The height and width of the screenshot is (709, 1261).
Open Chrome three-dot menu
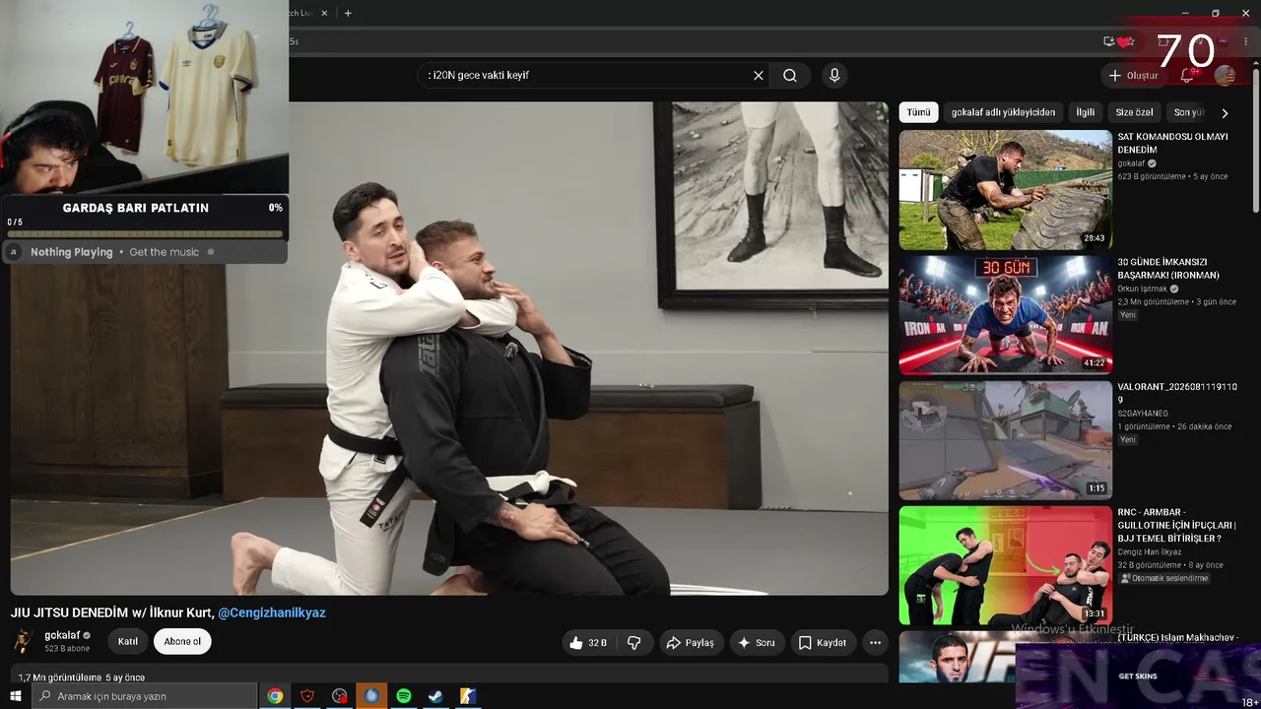pos(1245,41)
